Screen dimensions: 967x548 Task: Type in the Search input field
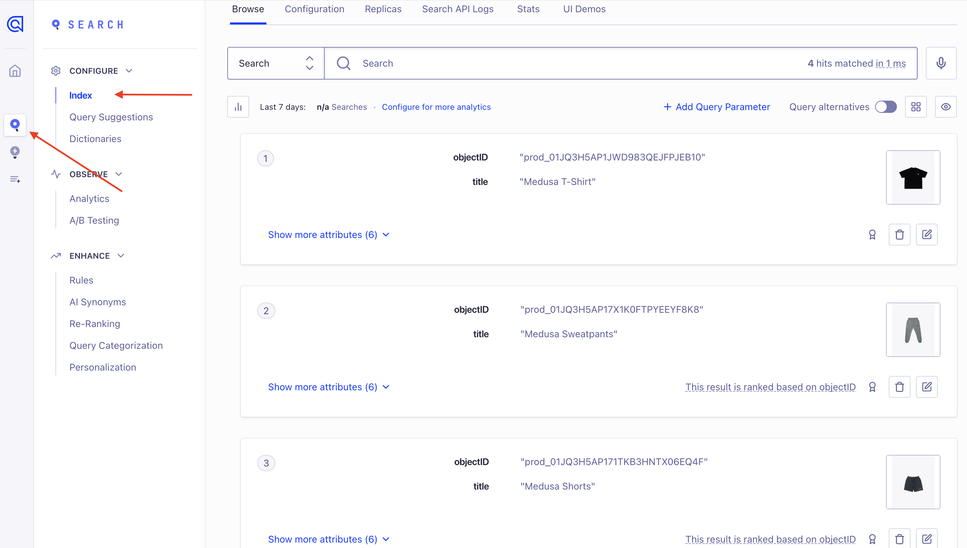tap(527, 63)
